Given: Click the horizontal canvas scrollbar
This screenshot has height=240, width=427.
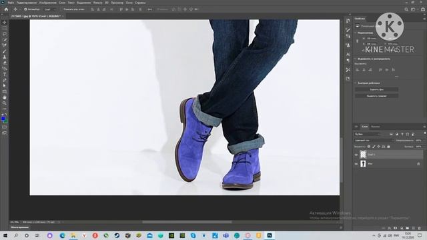Looking at the screenshot, I should coord(187,222).
